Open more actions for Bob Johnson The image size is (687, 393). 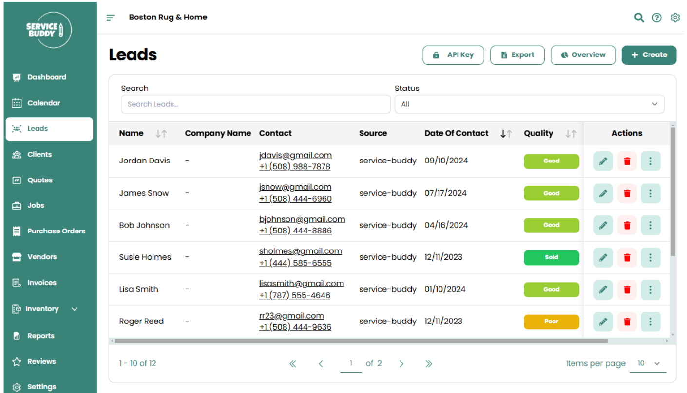[x=650, y=225]
